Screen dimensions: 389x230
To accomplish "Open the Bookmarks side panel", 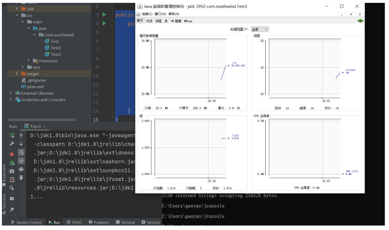I will coord(4,175).
